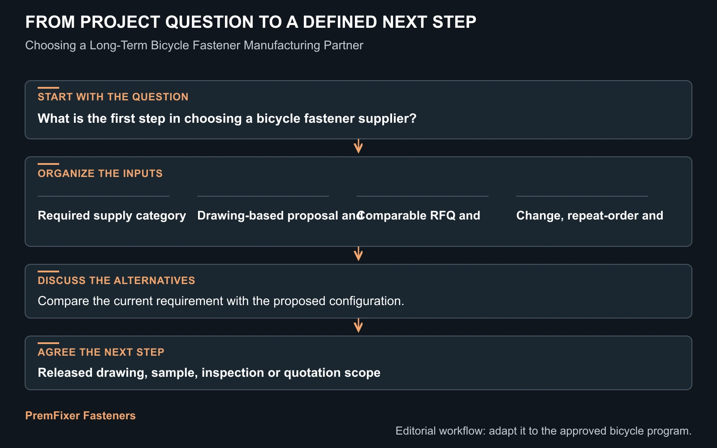Select the Start With The Question label
Screen dimensions: 717x448
(x=113, y=97)
